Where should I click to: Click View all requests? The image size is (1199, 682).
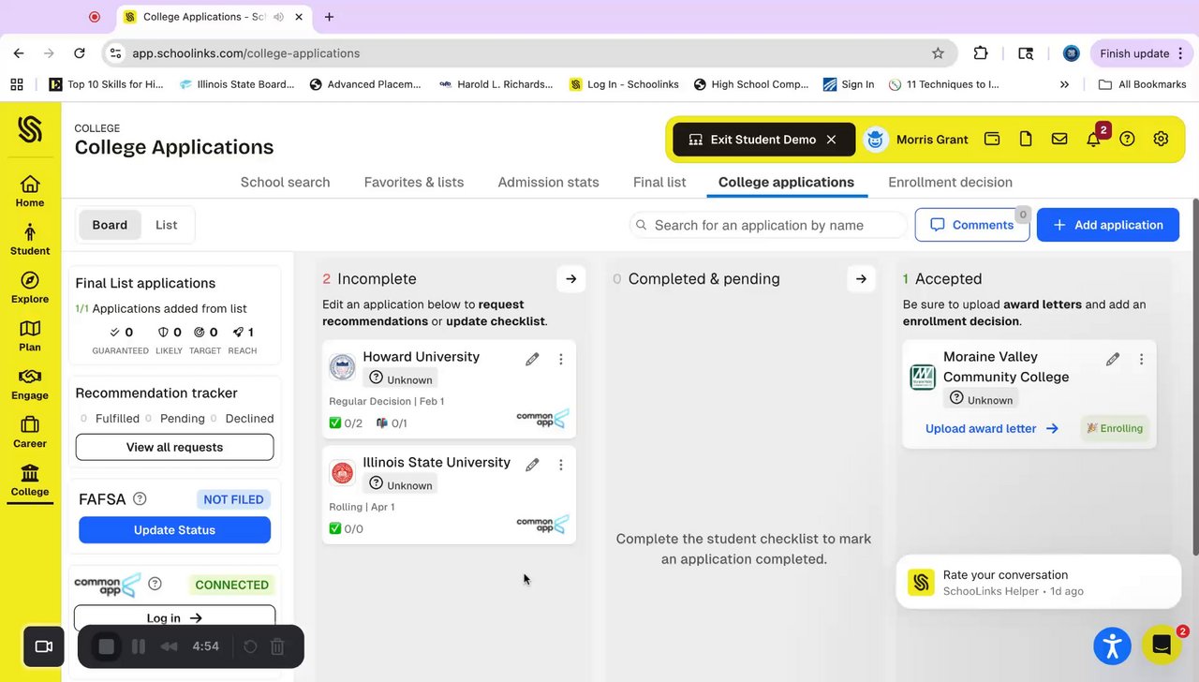coord(174,447)
